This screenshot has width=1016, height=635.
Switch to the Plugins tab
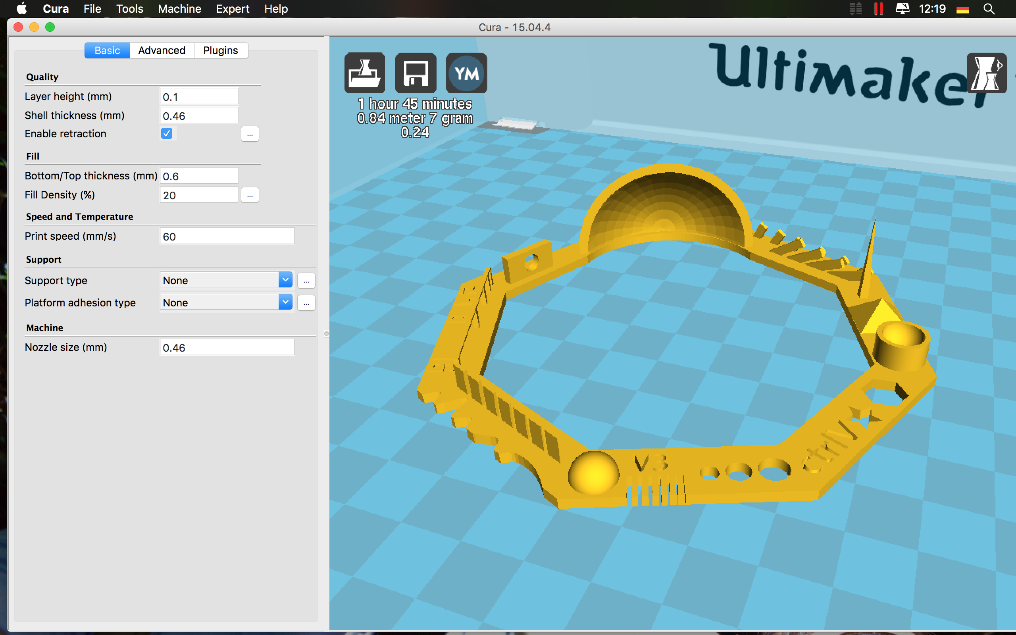pos(220,50)
